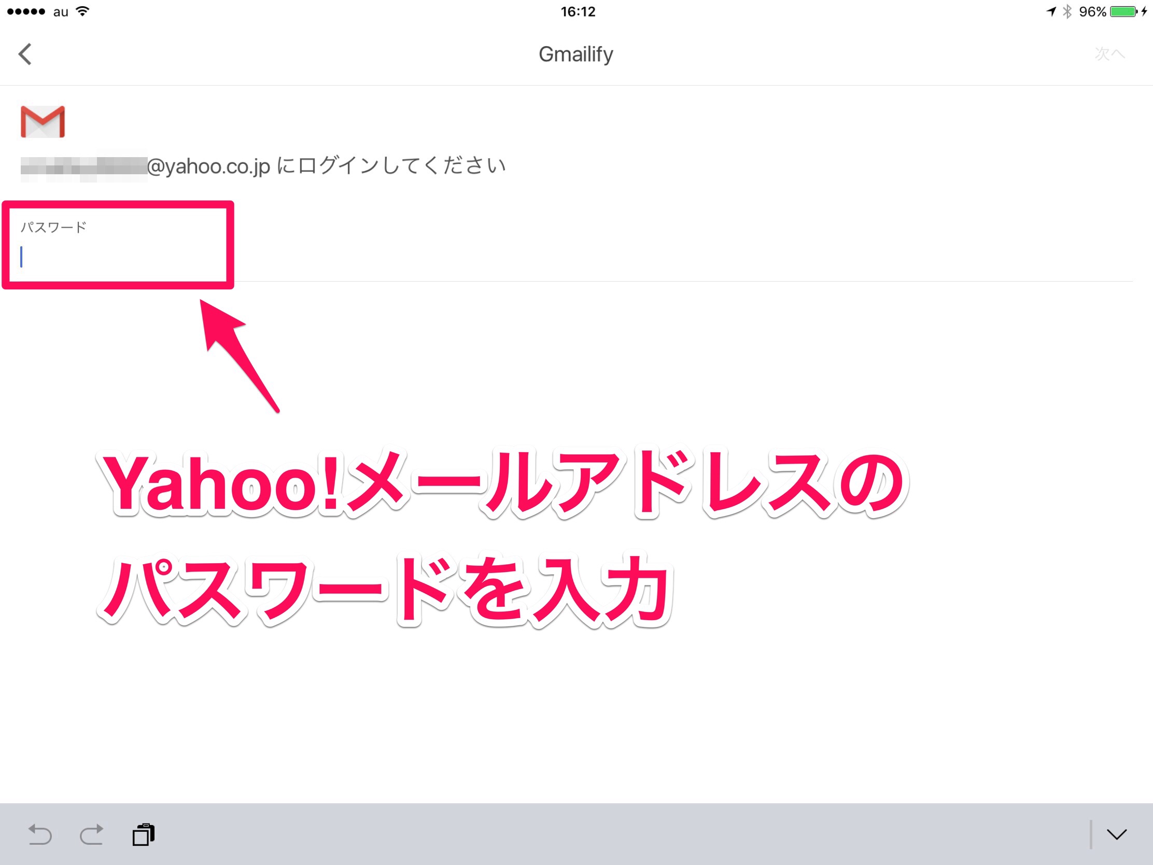Viewport: 1153px width, 865px height.
Task: Tap the redo arrow on keyboard bar
Action: click(91, 834)
